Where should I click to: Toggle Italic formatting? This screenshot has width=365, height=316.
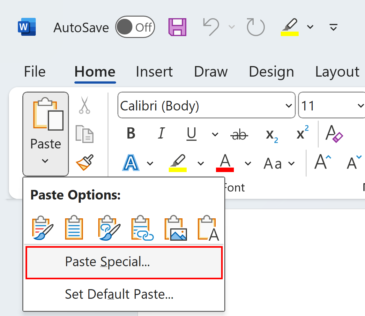[161, 134]
